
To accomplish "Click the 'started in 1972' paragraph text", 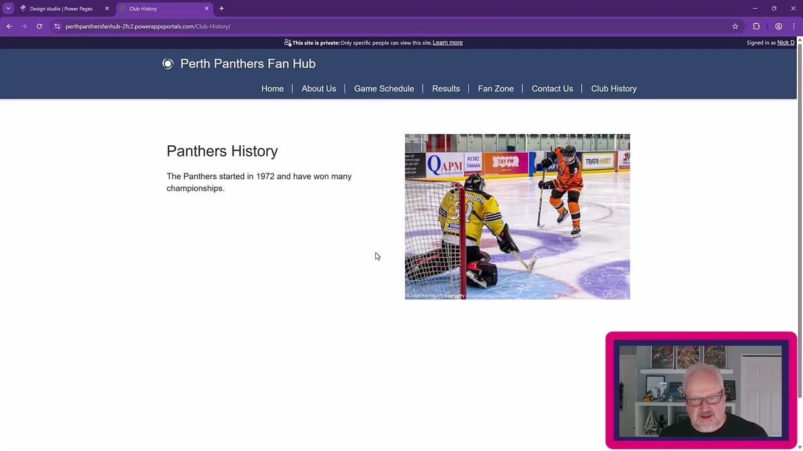I will point(259,182).
